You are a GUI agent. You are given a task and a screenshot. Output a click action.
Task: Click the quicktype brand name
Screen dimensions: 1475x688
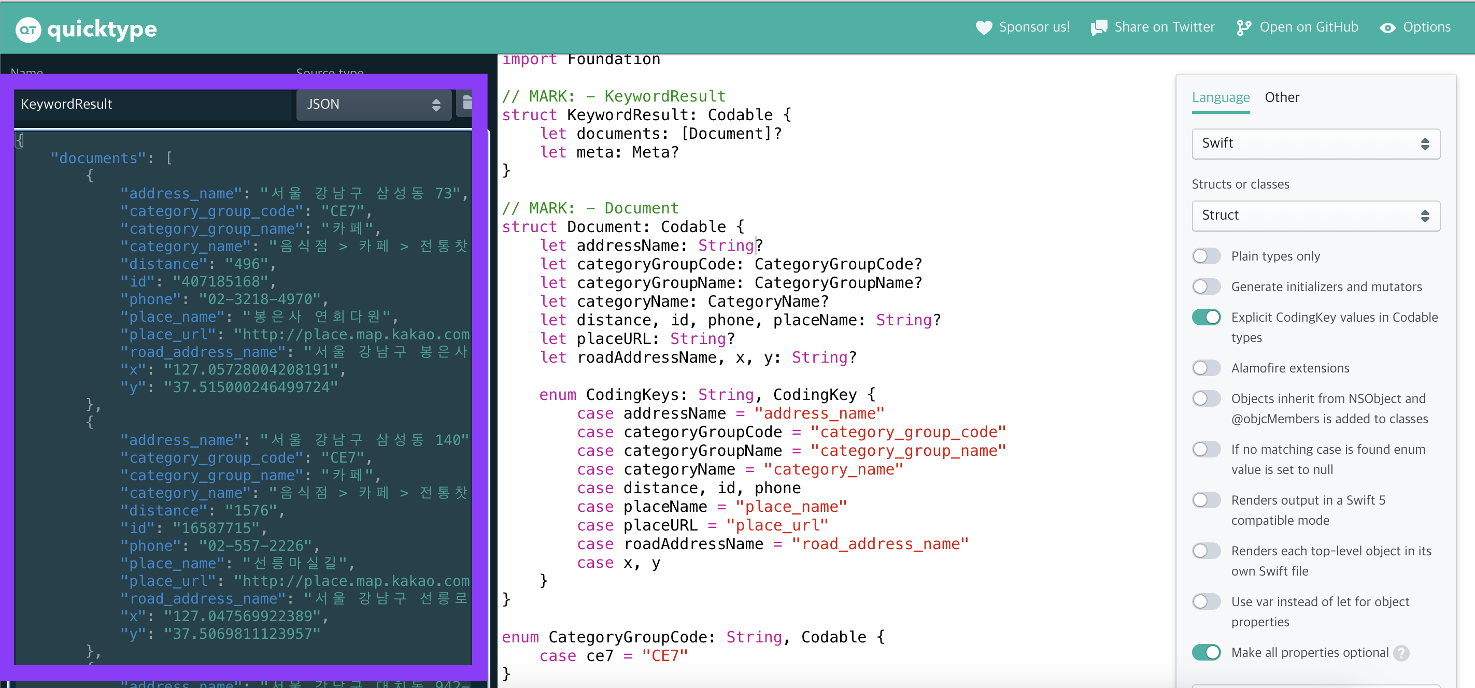click(x=102, y=28)
